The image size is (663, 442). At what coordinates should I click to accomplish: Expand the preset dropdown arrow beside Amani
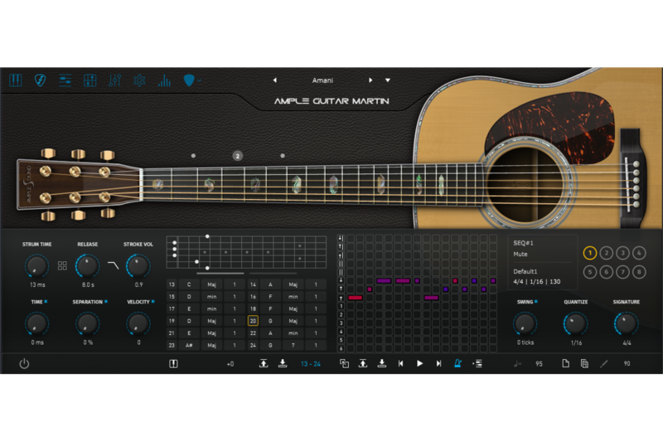coord(388,80)
